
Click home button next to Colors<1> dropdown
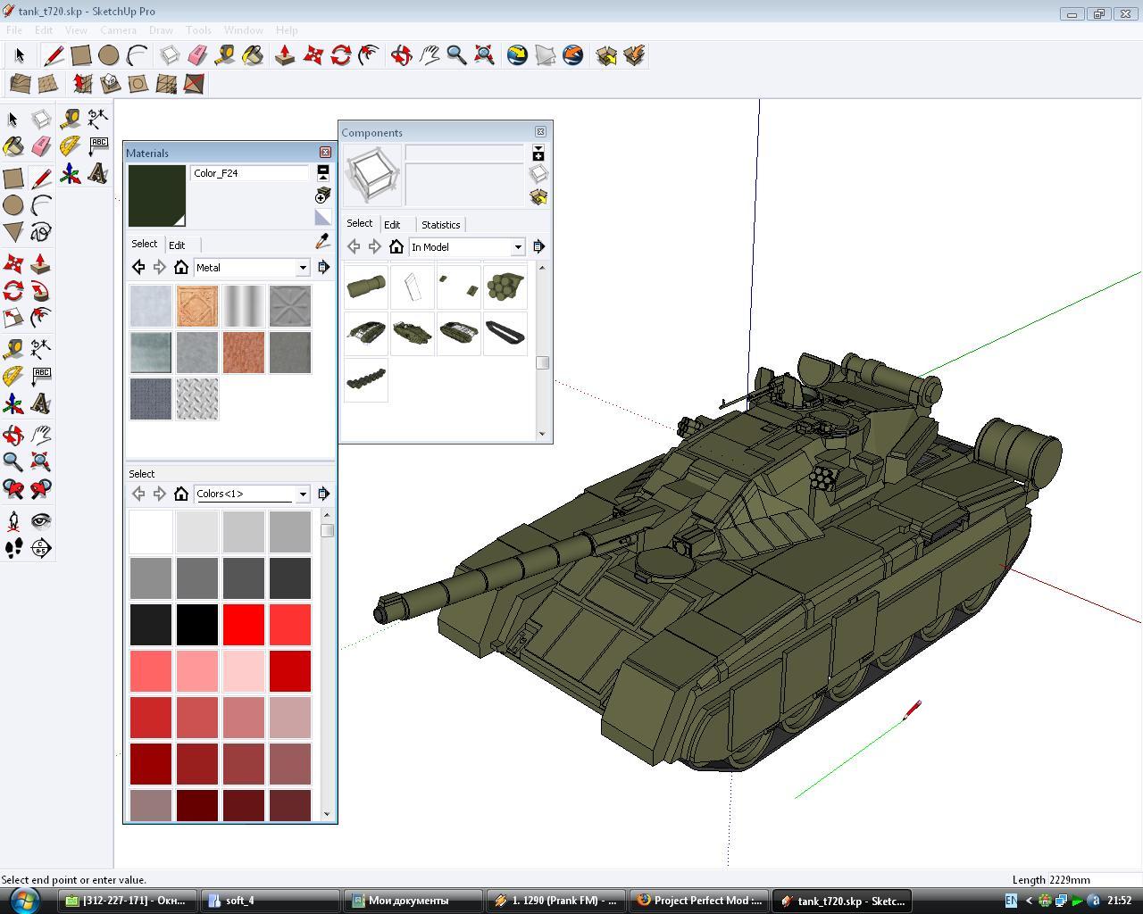181,494
